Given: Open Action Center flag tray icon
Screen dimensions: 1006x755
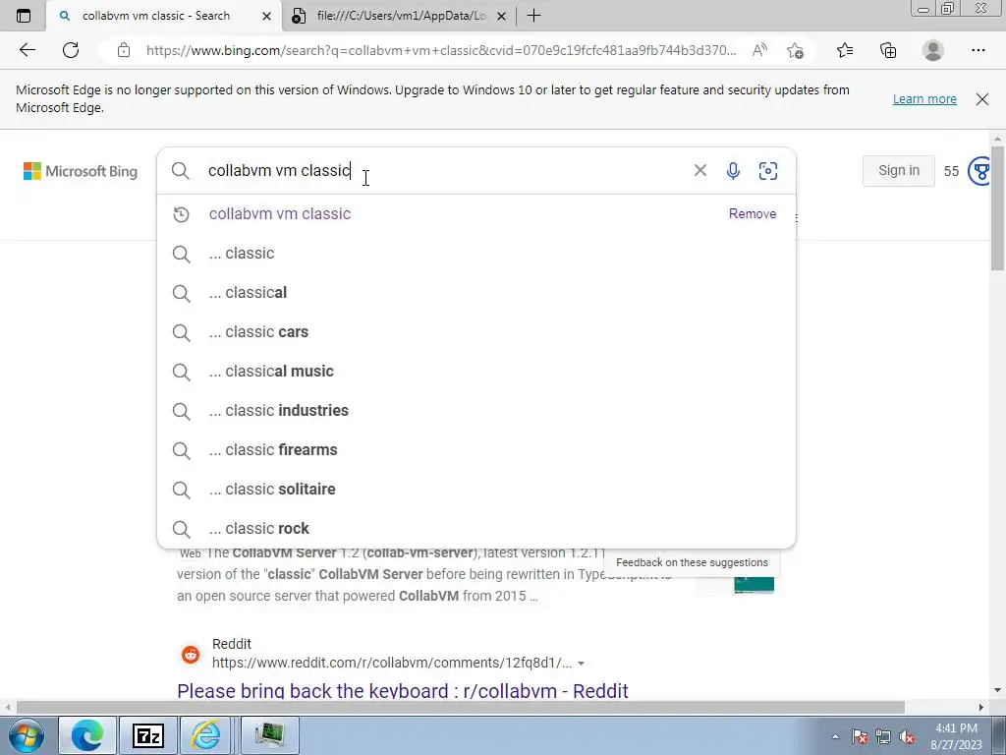Looking at the screenshot, I should [x=860, y=737].
